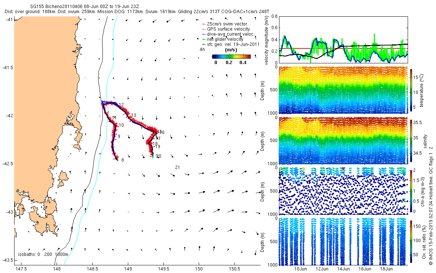Viewport: 436px width, 273px height.
Task: Click day label '12' on the glider track
Action: [x=121, y=105]
